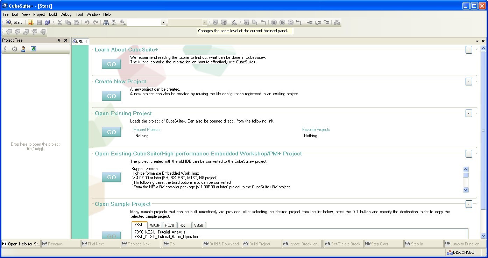Click the Paste clipboard icon

pyautogui.click(x=77, y=22)
